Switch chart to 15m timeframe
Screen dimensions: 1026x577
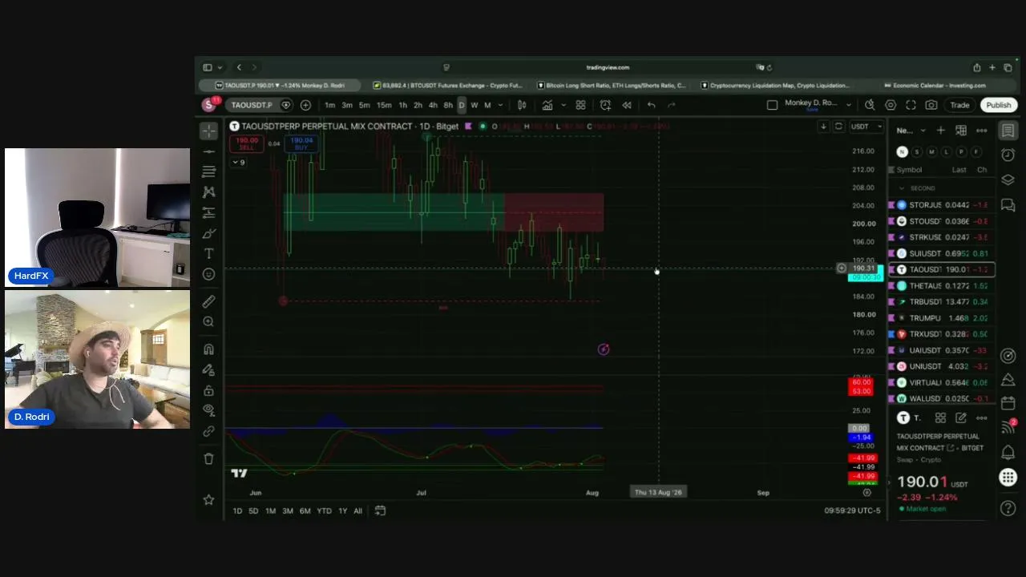pos(384,105)
